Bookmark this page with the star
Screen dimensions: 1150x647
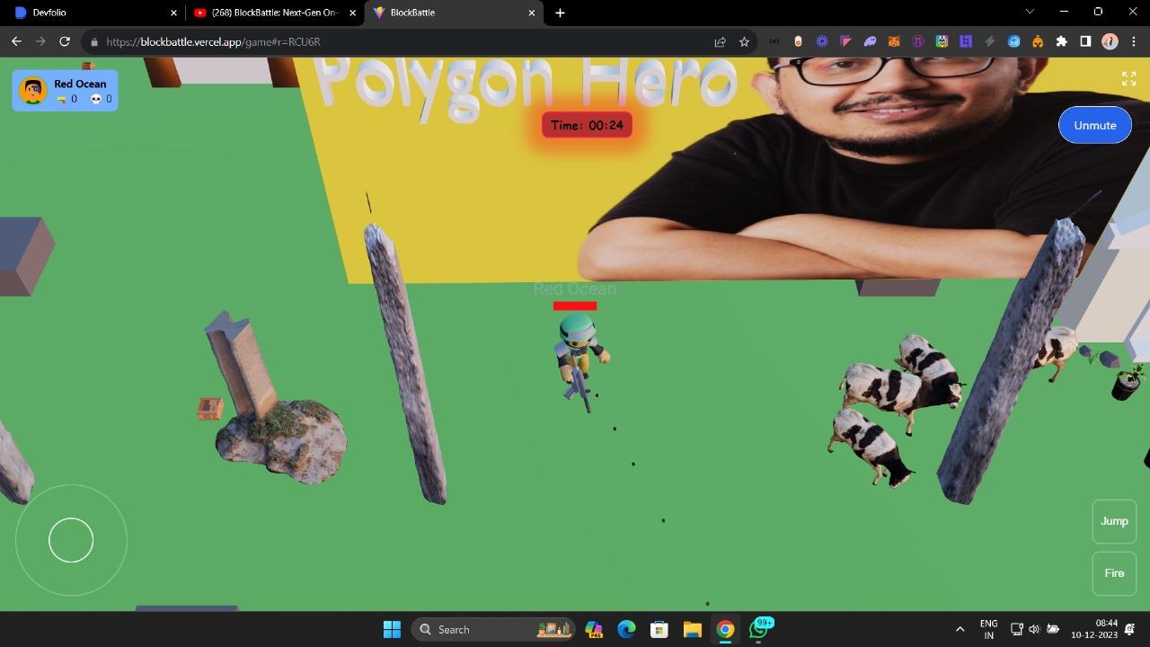tap(744, 41)
